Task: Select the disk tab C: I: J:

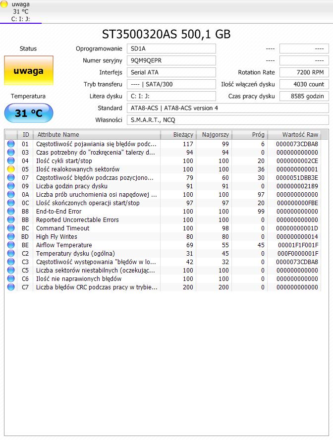Action: pyautogui.click(x=21, y=12)
